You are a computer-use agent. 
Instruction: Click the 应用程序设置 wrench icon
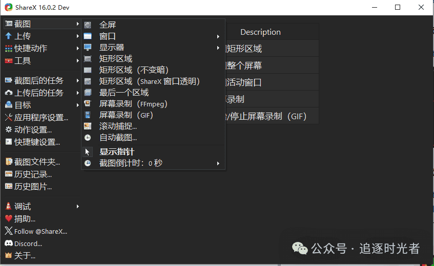pyautogui.click(x=9, y=117)
